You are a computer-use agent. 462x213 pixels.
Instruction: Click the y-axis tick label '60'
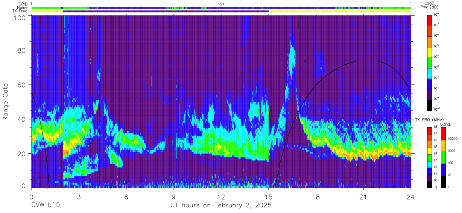tap(22, 85)
